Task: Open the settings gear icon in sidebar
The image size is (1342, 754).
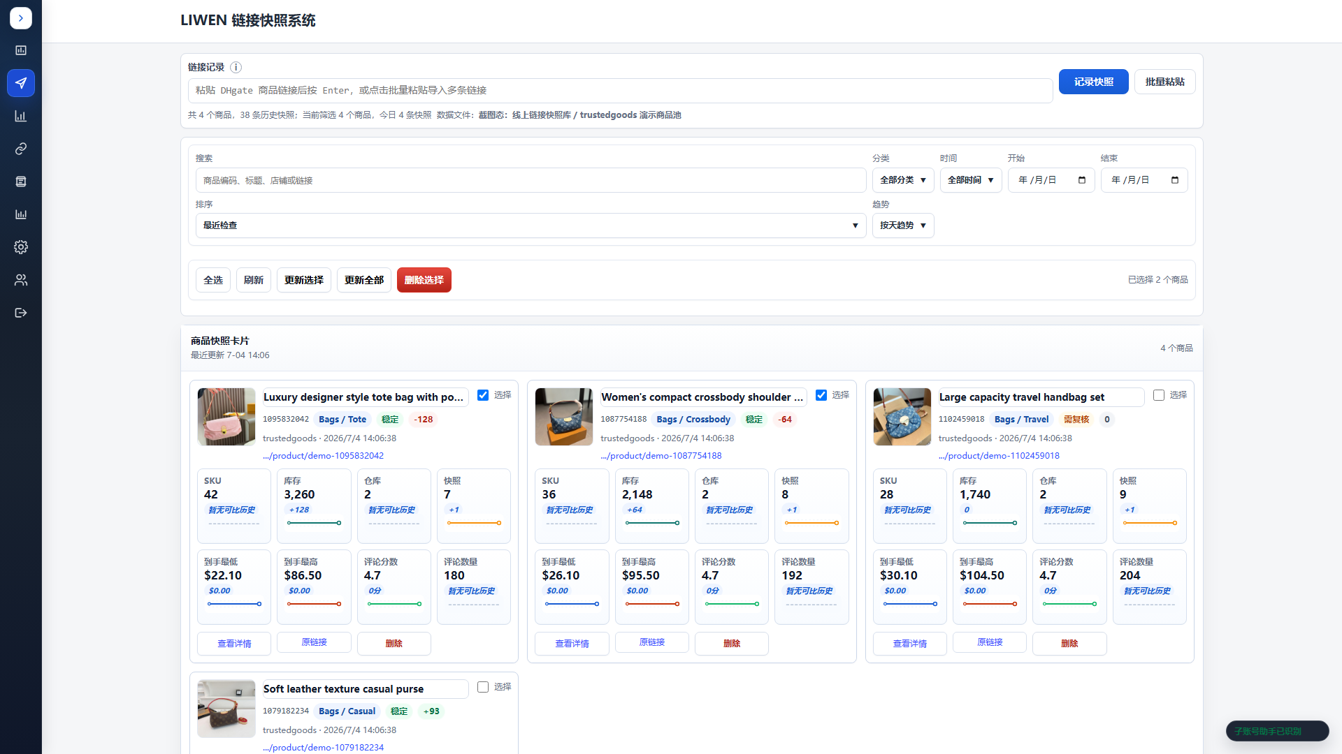Action: point(21,247)
